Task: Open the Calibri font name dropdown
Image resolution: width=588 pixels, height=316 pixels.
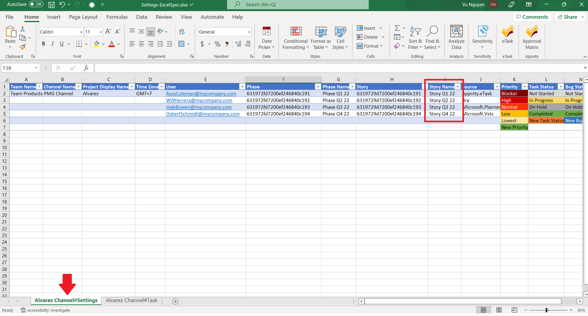Action: click(x=80, y=32)
